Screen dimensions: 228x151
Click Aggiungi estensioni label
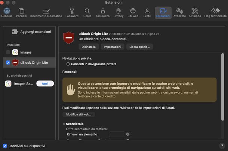click(x=36, y=32)
